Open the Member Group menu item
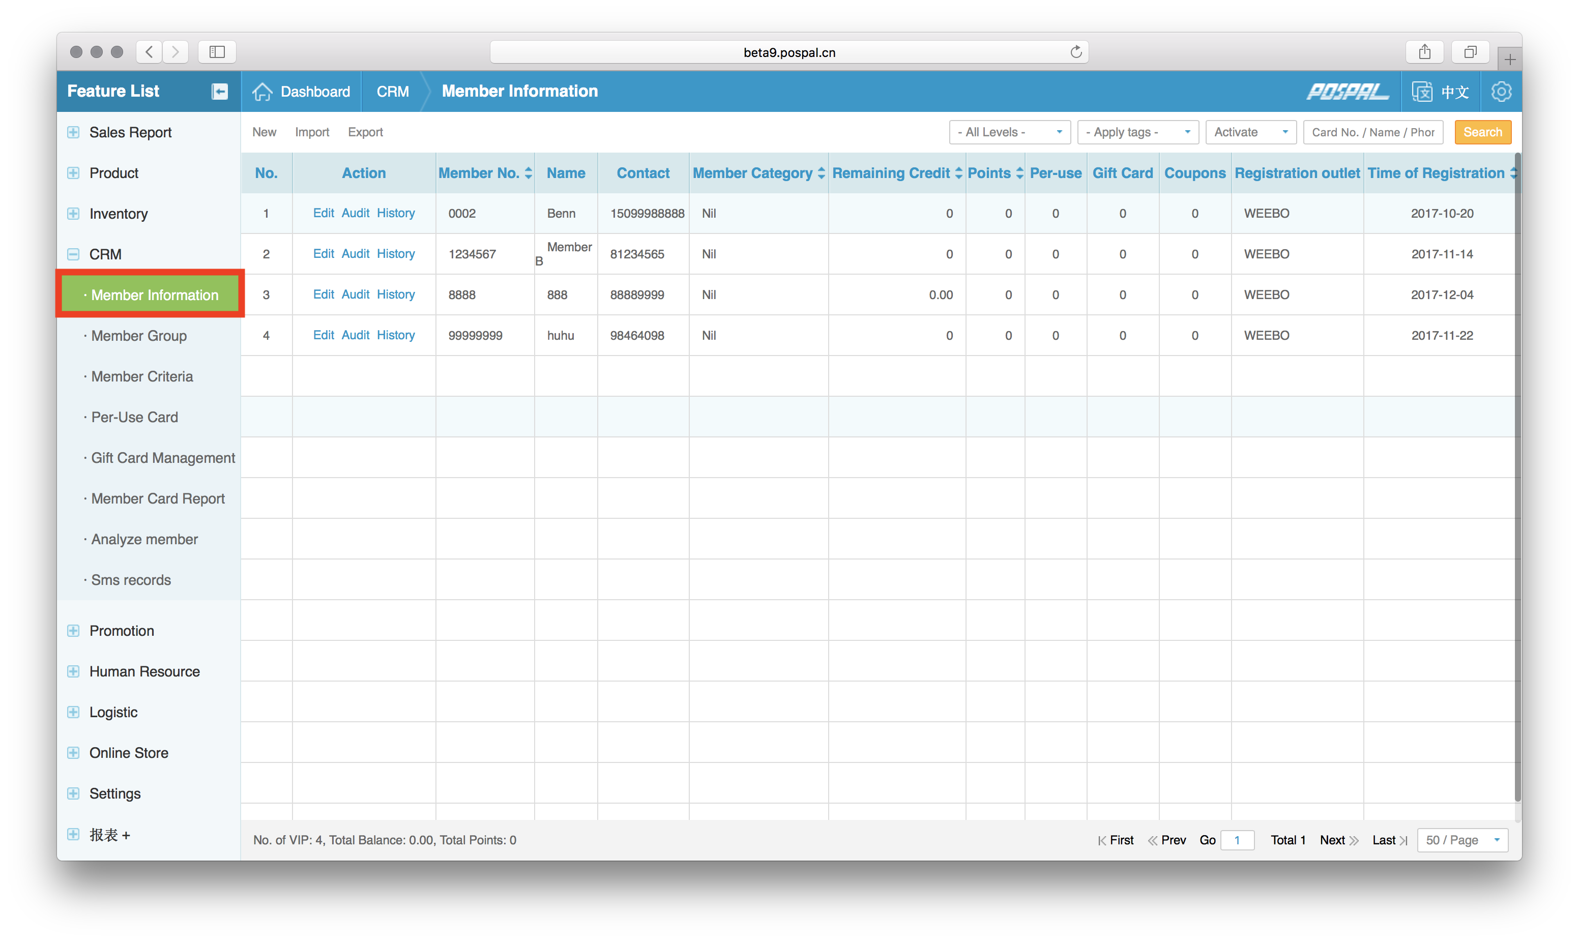The image size is (1579, 942). pos(138,336)
